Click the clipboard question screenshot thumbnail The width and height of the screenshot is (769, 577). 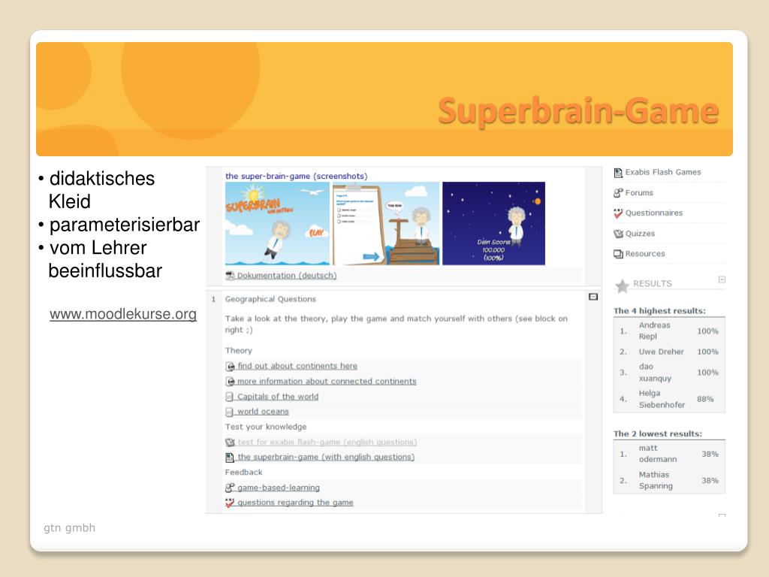(386, 223)
